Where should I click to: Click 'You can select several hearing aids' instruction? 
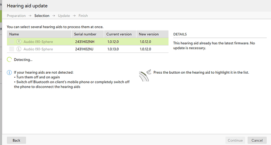pyautogui.click(x=55, y=27)
